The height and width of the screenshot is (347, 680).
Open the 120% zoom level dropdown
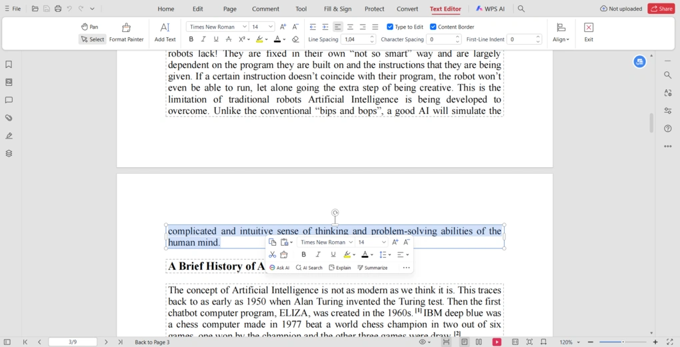(570, 342)
